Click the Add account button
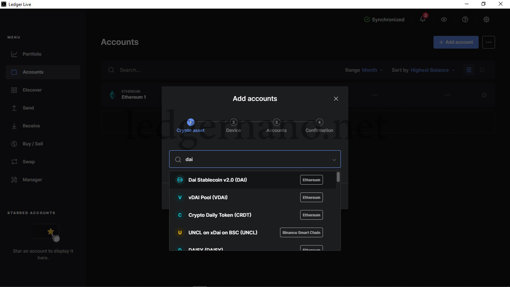The height and width of the screenshot is (287, 510). coord(456,42)
